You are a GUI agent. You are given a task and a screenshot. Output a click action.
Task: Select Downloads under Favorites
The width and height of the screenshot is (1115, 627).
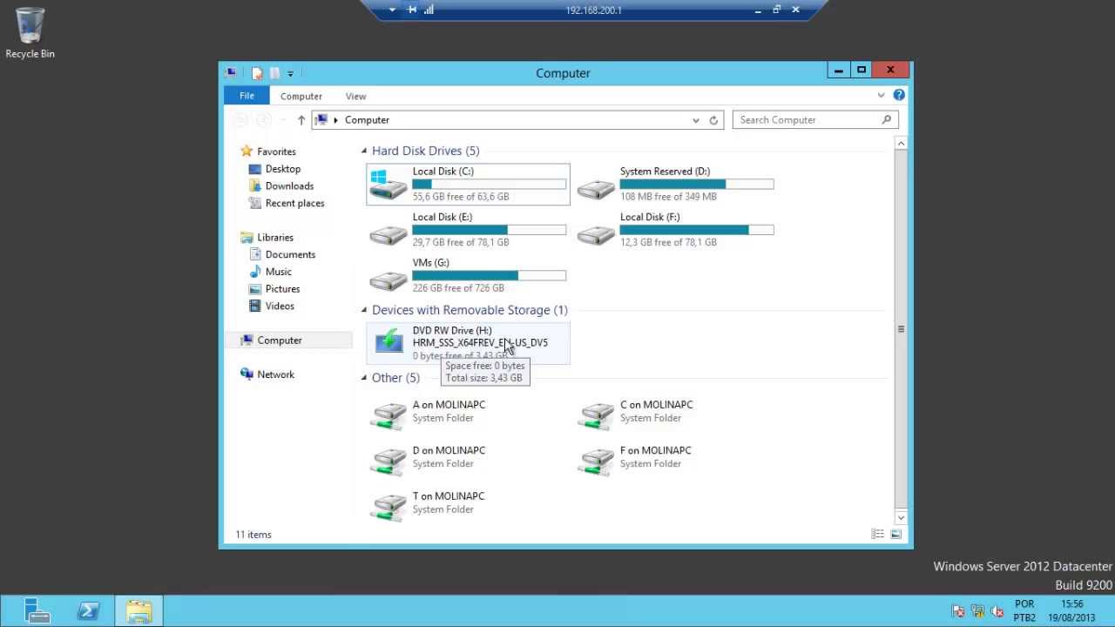(x=289, y=185)
